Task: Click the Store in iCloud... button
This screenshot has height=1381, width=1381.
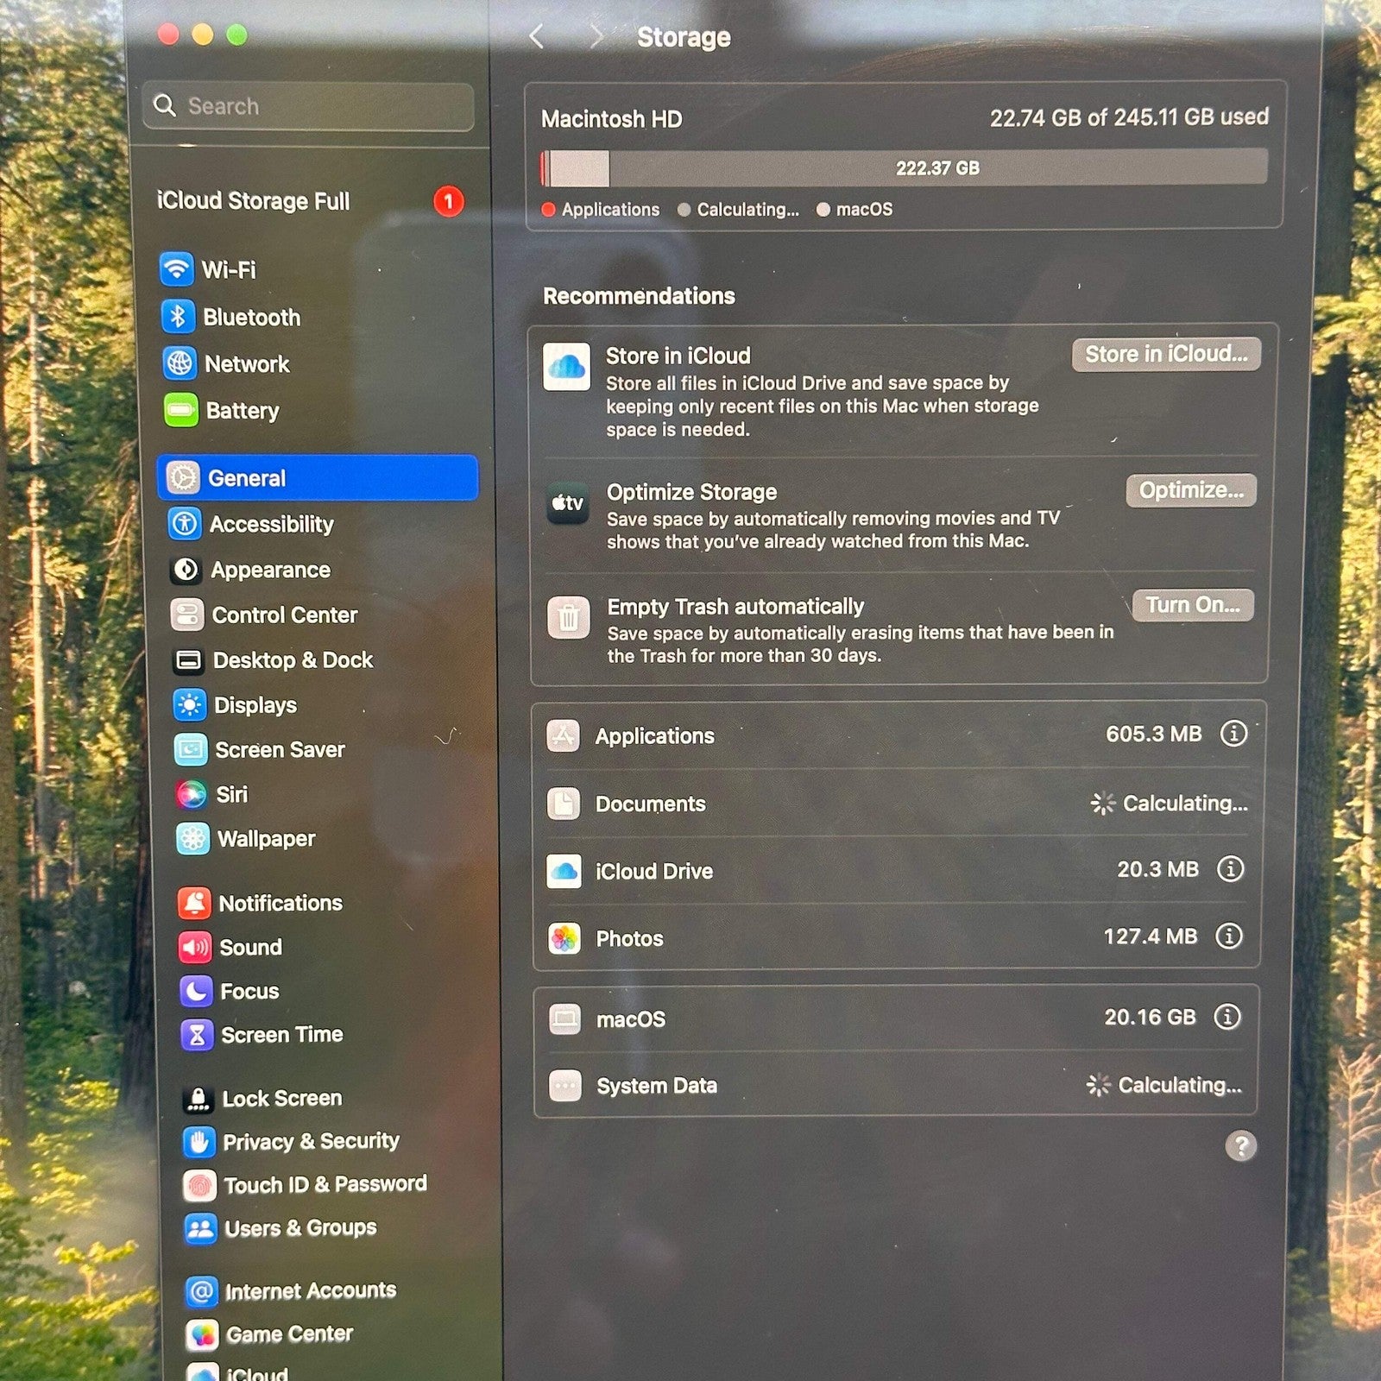Action: click(x=1166, y=354)
